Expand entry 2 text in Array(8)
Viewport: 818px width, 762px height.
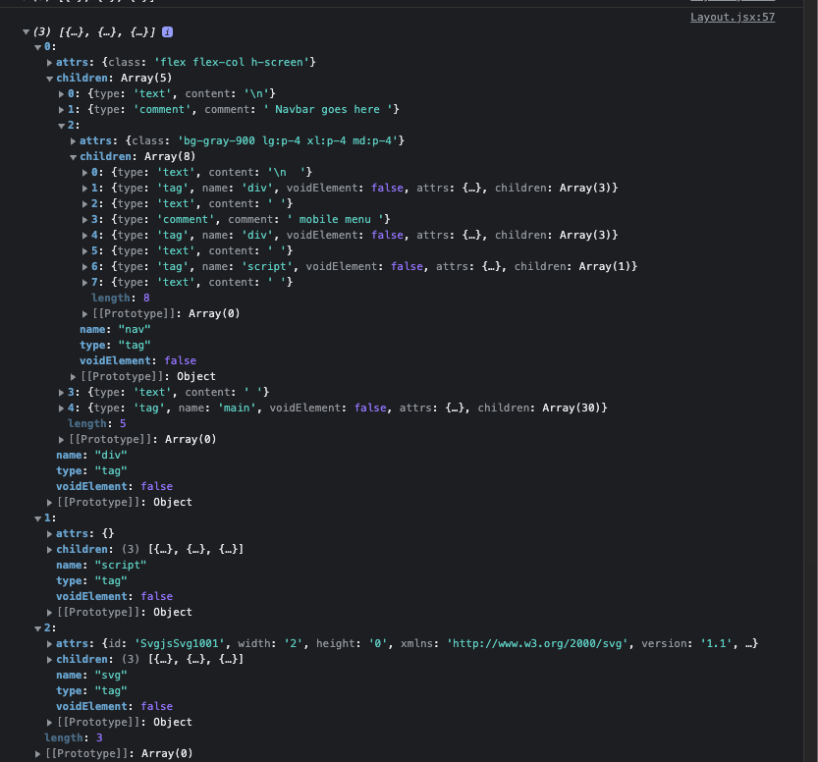(84, 204)
